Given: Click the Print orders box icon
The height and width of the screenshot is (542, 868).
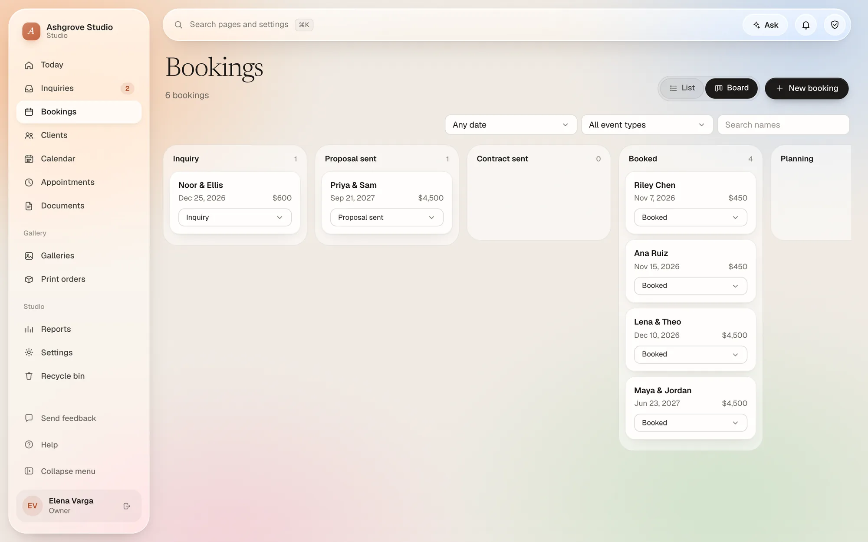Looking at the screenshot, I should click(29, 279).
